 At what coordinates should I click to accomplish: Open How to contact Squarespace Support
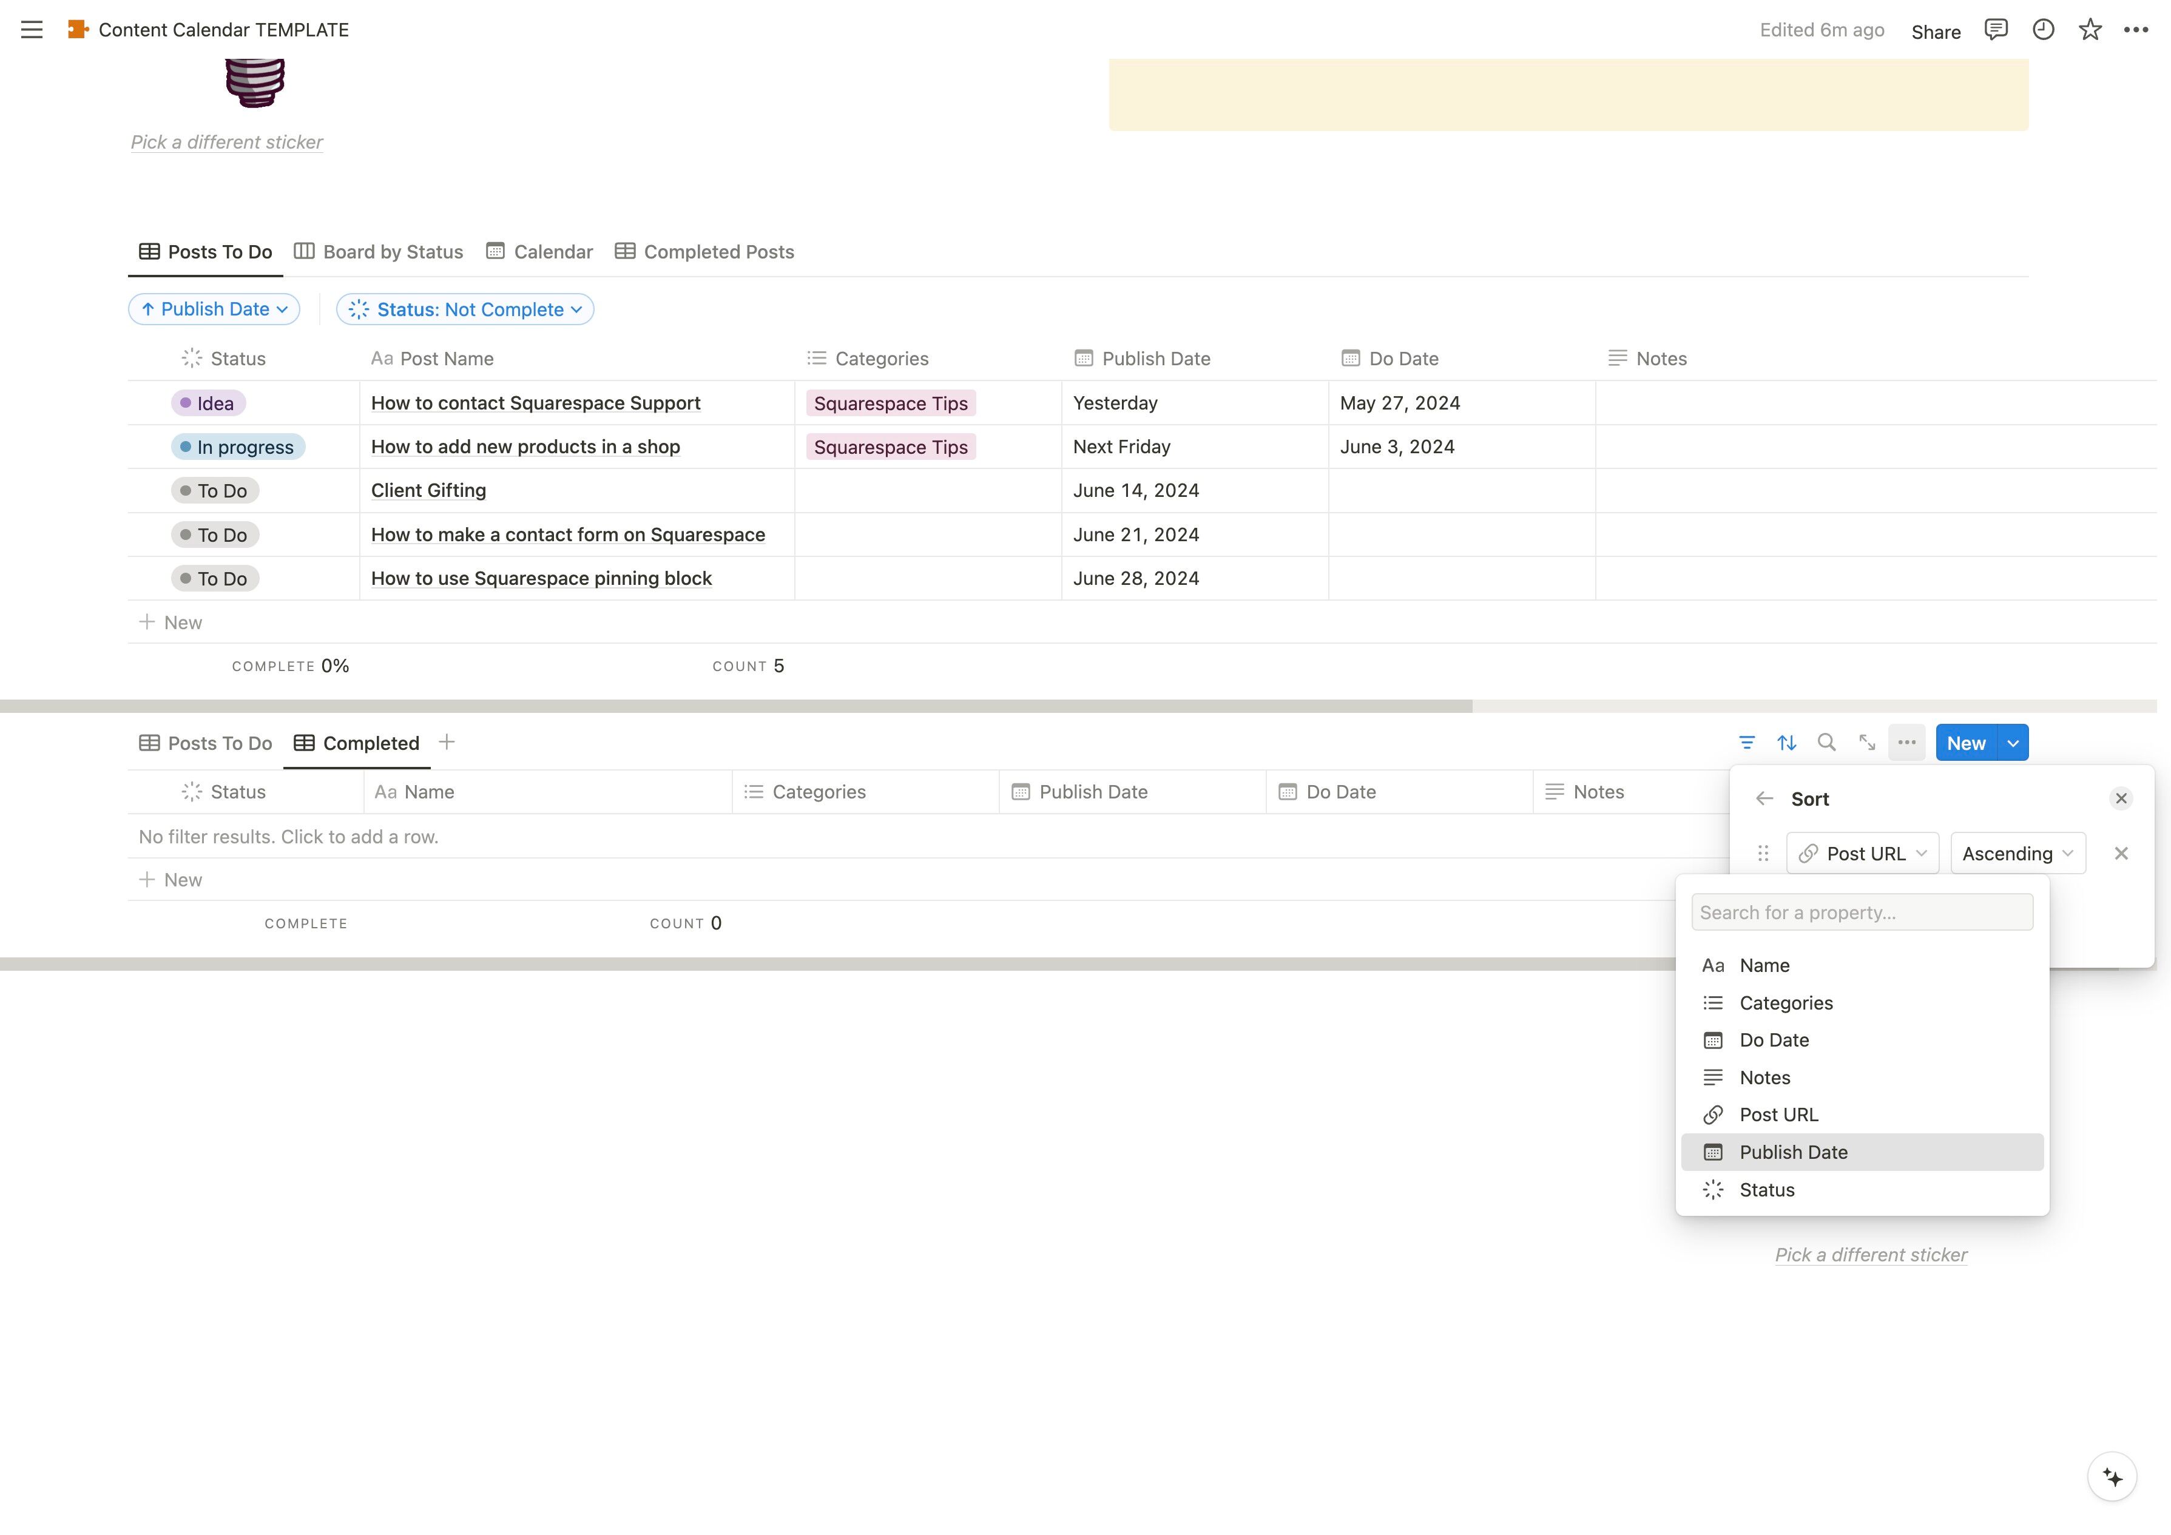click(535, 403)
